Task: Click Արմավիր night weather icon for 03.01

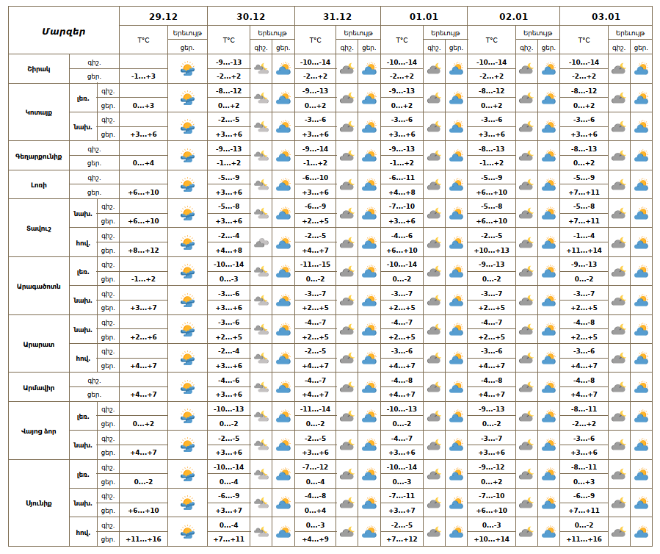Action: 620,387
